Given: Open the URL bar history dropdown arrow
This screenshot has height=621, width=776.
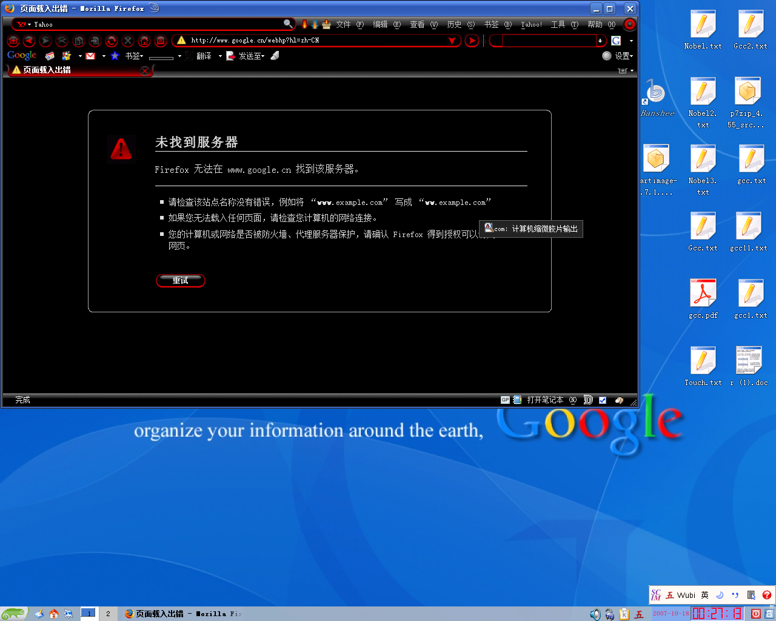Looking at the screenshot, I should tap(452, 41).
